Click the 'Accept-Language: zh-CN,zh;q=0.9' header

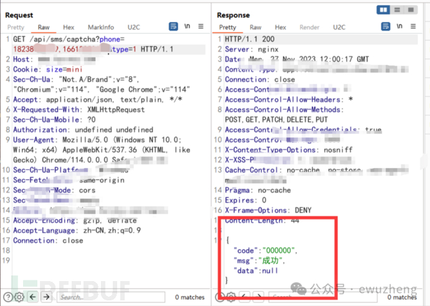[77, 231]
